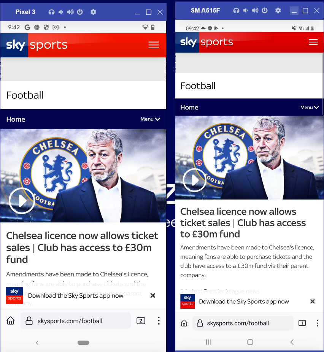Image resolution: width=324 pixels, height=352 pixels.
Task: Expand the Menu dropdown on SM A515F page
Action: click(310, 108)
